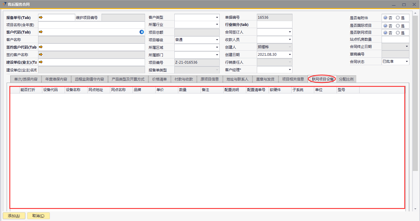Image resolution: width=420 pixels, height=221 pixels.
Task: Click the orange arrow in 签约客户代码 field
Action: (x=41, y=47)
